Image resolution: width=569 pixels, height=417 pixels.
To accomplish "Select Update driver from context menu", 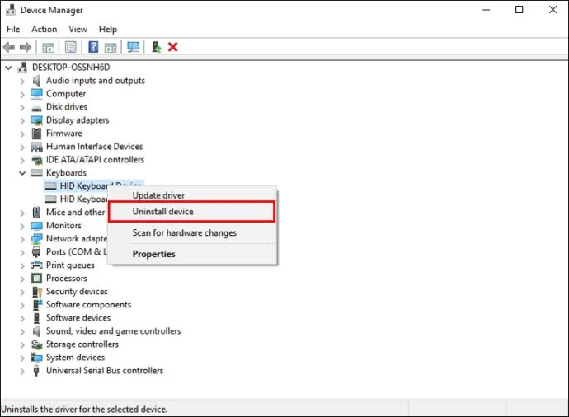I will point(158,195).
